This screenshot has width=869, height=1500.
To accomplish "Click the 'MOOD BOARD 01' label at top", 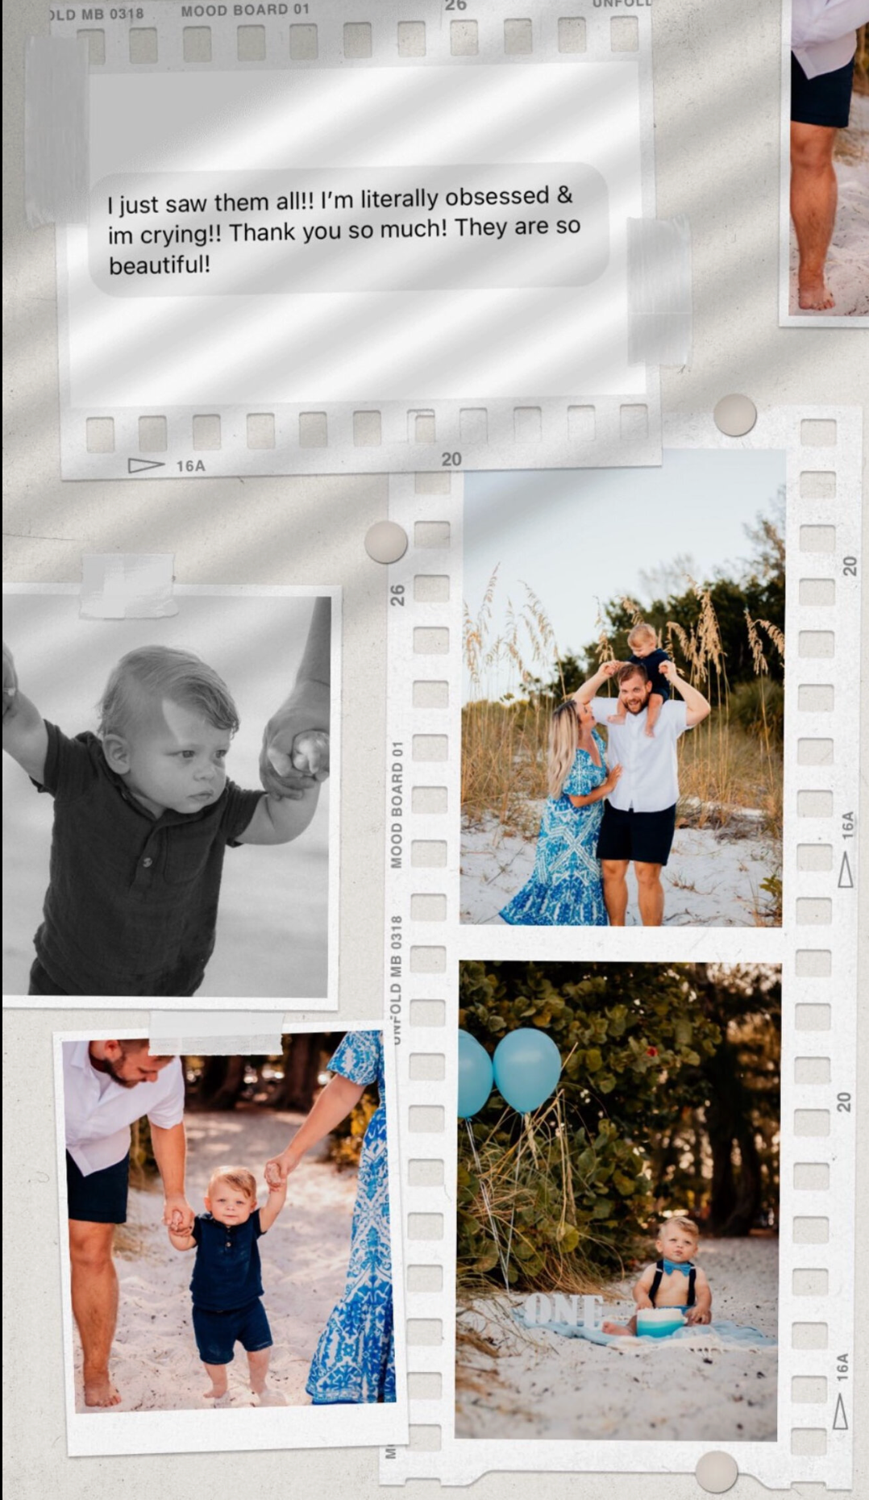I will [x=245, y=10].
